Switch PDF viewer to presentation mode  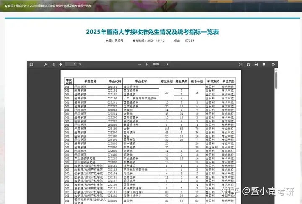(x=241, y=64)
